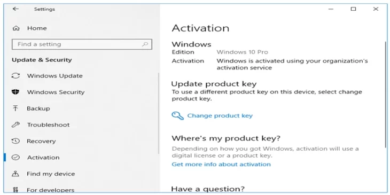
Task: Minimize the Settings window
Action: click(331, 9)
